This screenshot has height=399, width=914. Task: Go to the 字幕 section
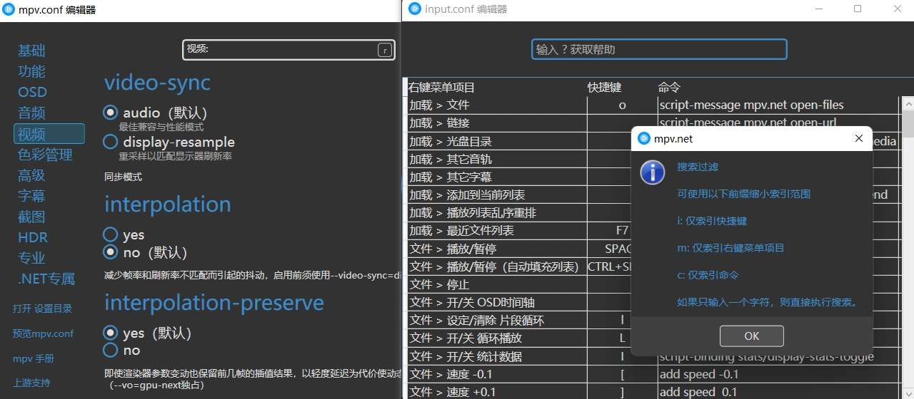(31, 195)
